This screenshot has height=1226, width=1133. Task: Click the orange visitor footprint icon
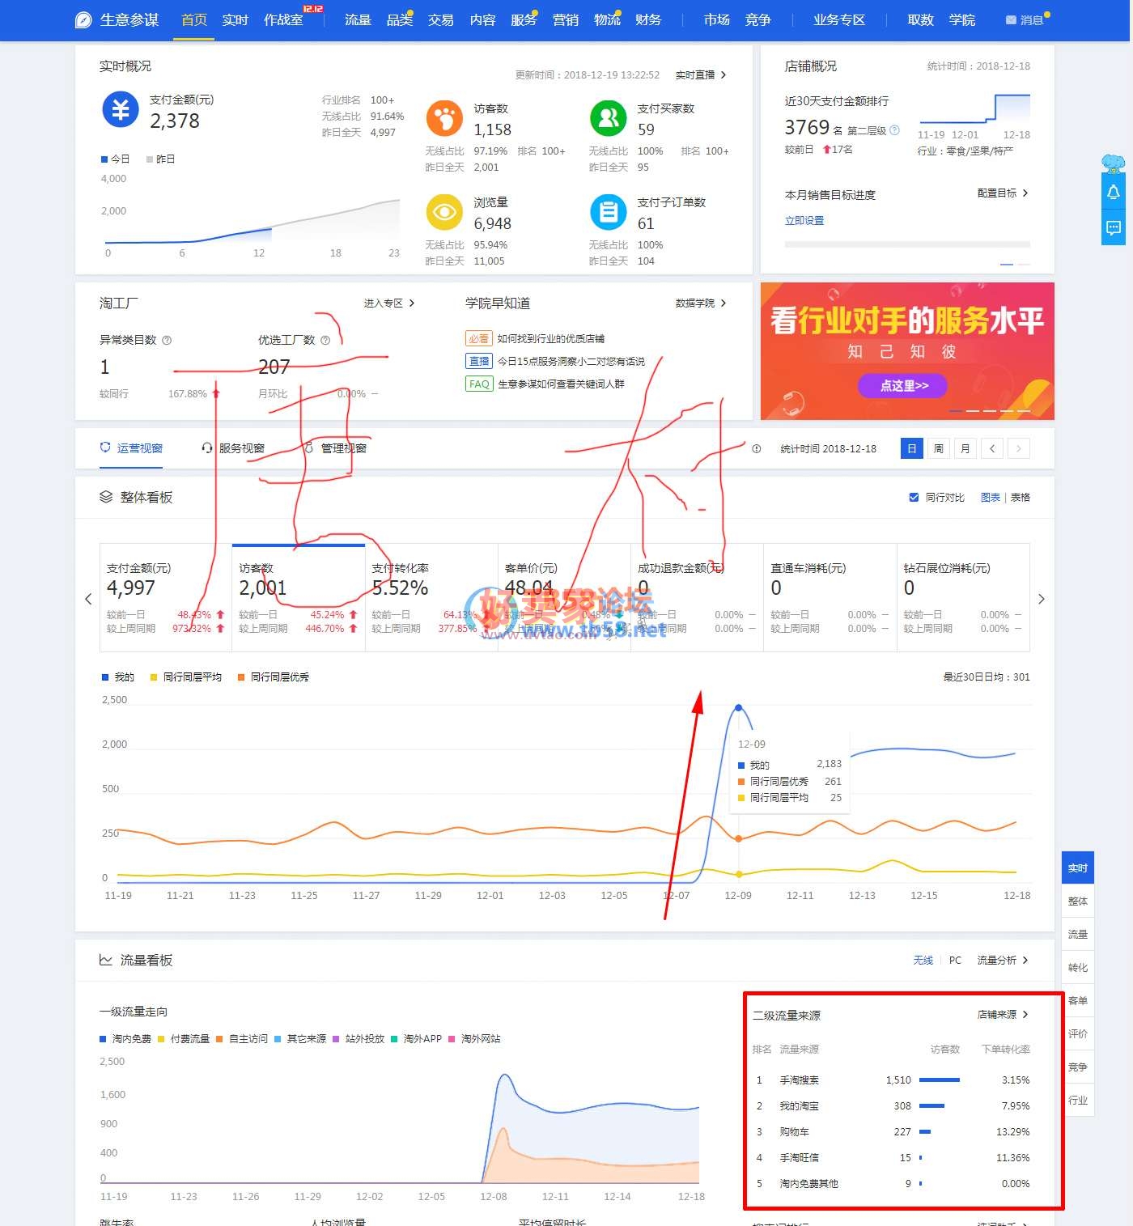tap(444, 119)
